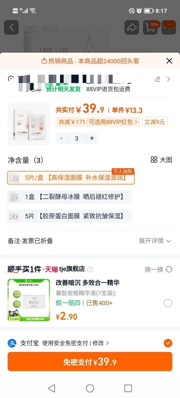Viewport: 180px width, 398px height.
Task: Tap the share arrow icon
Action: click(x=132, y=27)
